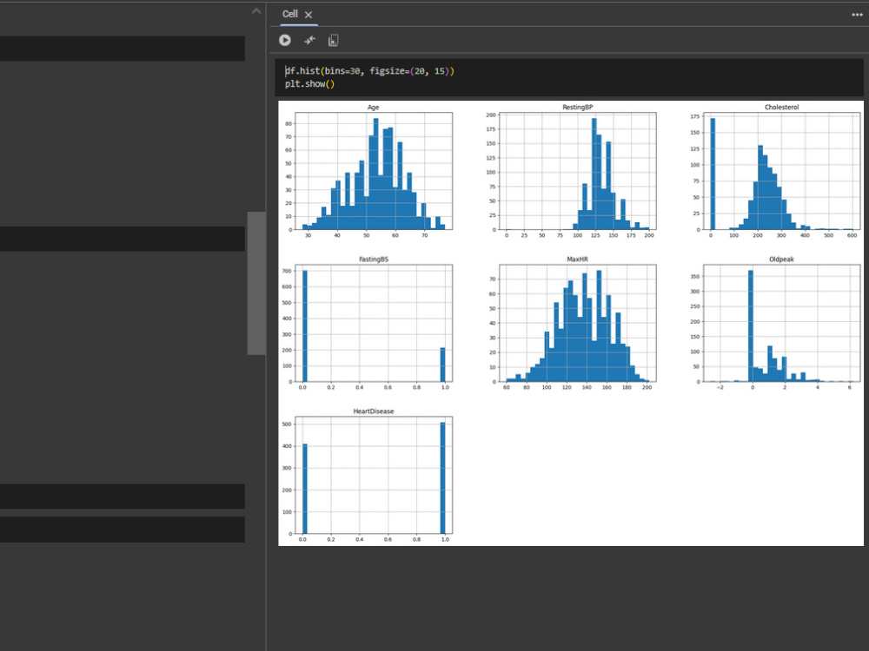Collapse left panel with up chevron
The width and height of the screenshot is (869, 651).
(x=256, y=11)
